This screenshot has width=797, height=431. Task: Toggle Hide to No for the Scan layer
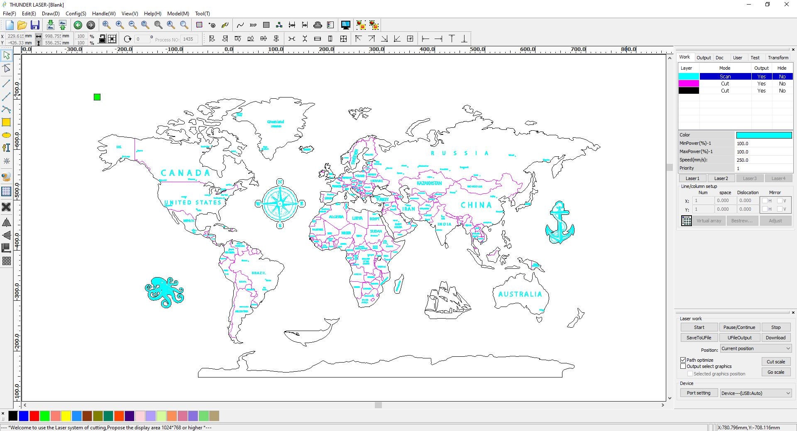pos(782,76)
